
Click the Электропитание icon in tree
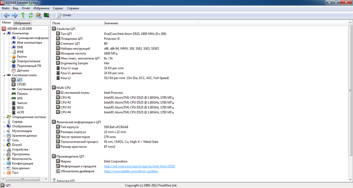[14, 61]
